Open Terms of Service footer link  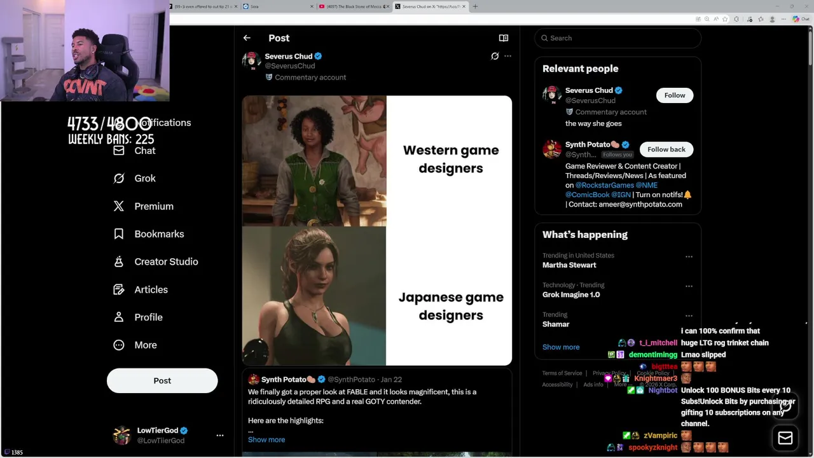coord(562,373)
